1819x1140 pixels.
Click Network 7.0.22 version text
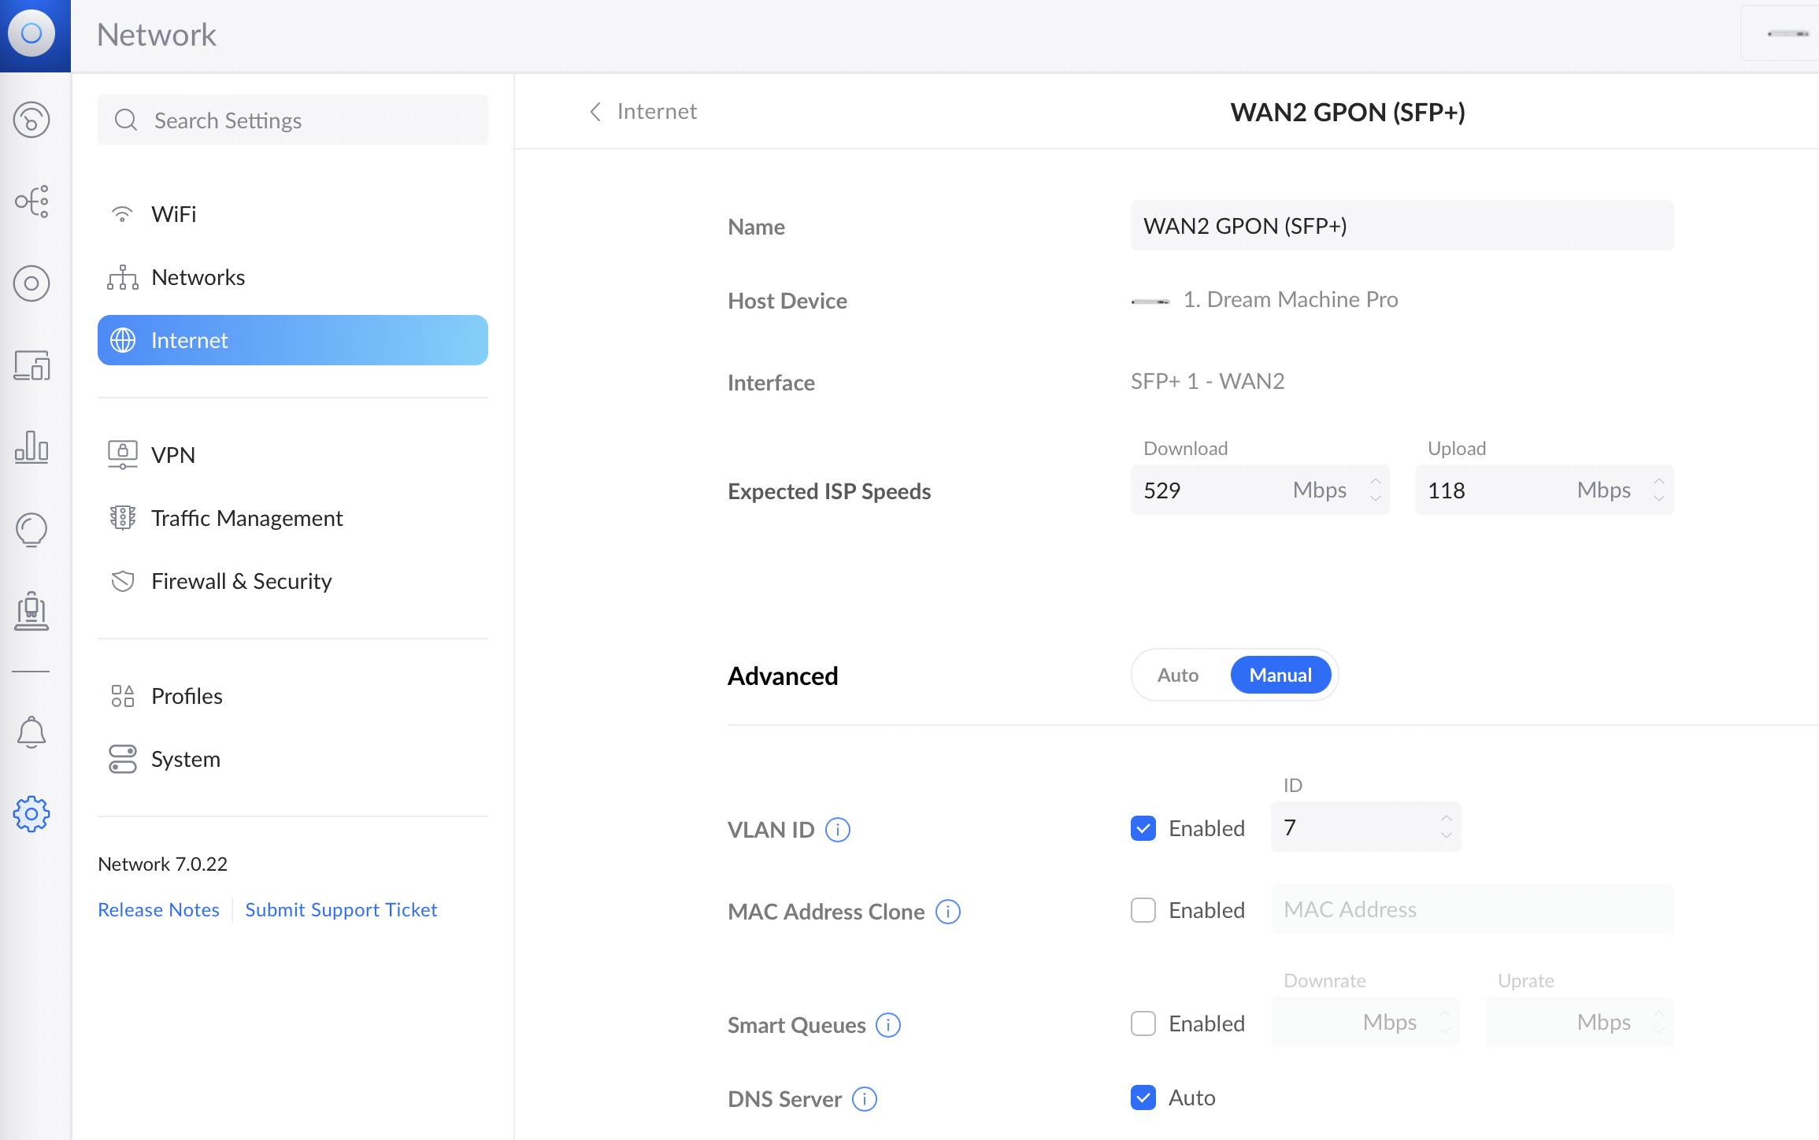tap(162, 864)
